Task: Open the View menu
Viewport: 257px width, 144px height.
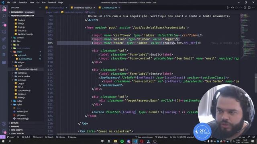Action: (x=32, y=2)
